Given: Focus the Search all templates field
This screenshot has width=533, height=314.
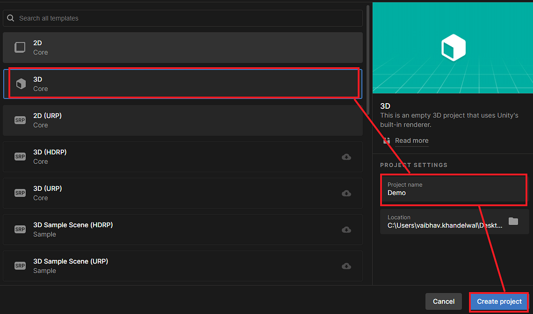Looking at the screenshot, I should coord(183,18).
